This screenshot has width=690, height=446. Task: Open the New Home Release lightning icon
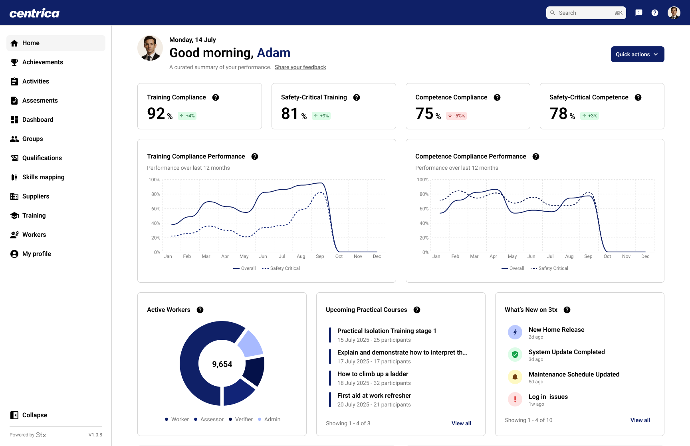tap(515, 332)
